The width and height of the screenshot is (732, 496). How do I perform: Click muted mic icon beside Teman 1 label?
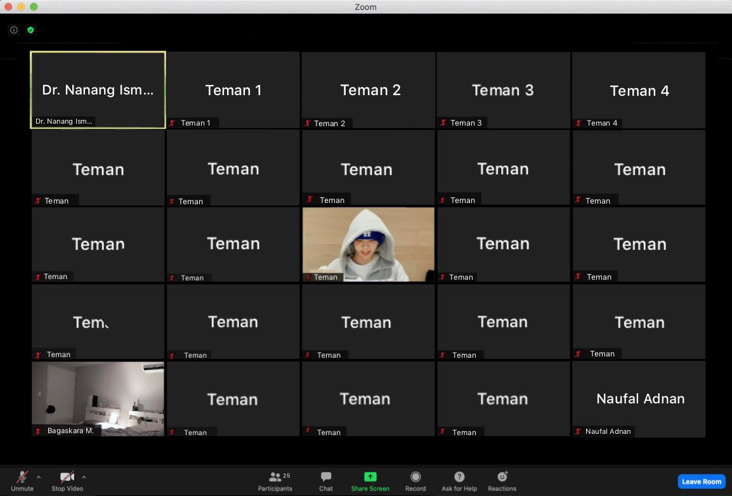click(173, 123)
